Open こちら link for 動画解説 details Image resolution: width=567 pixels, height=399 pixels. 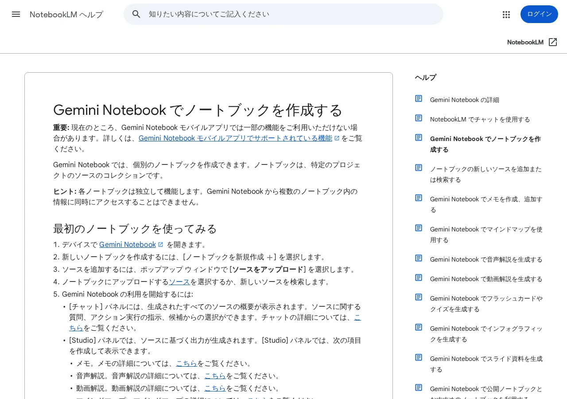[x=215, y=388]
